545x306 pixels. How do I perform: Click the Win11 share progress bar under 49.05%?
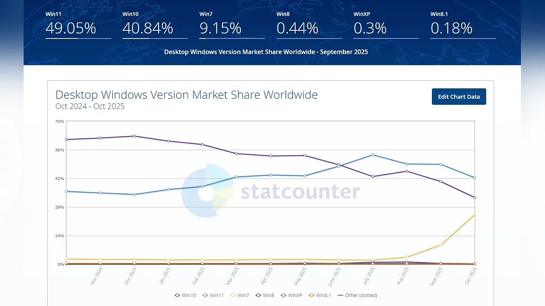78,39
